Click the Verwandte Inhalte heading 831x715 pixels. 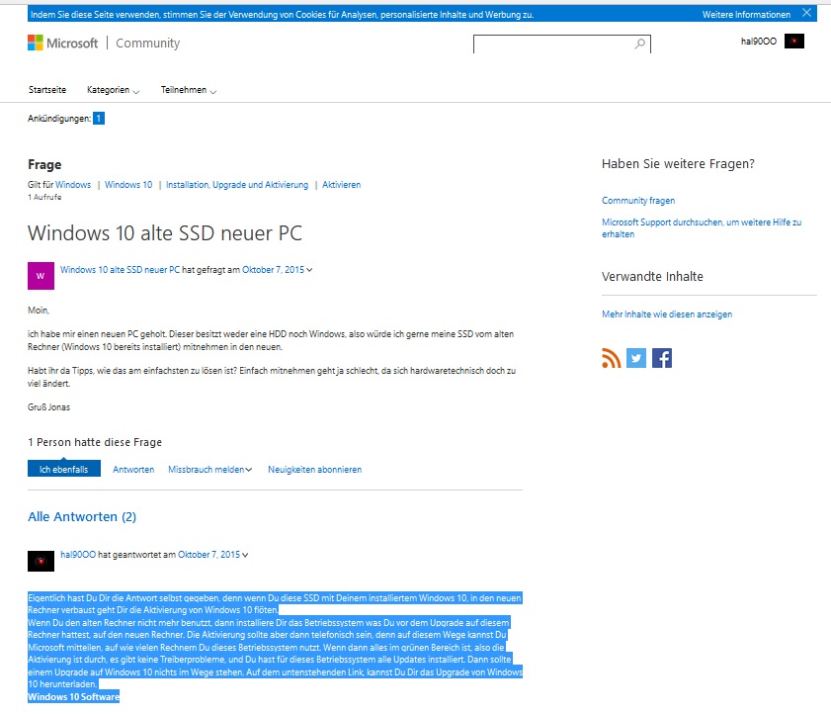pos(652,276)
